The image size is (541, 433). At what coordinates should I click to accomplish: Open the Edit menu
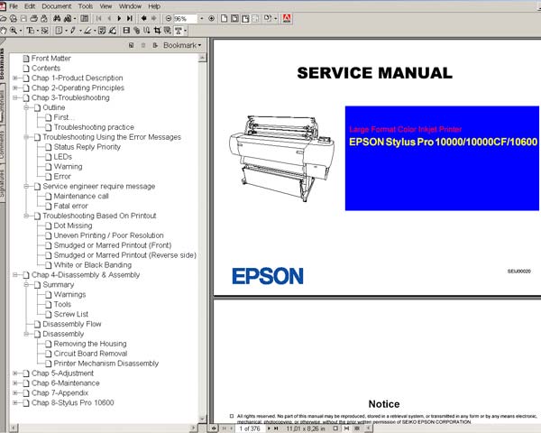[30, 6]
